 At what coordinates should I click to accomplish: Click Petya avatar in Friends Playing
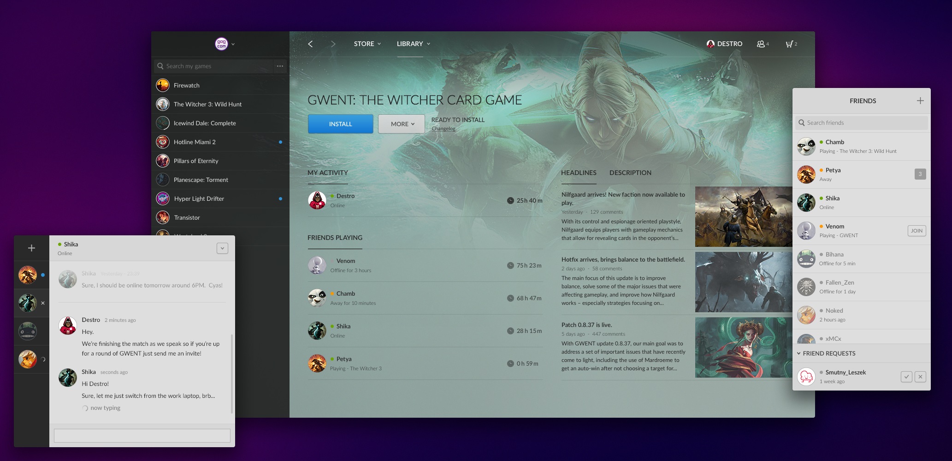pos(317,363)
